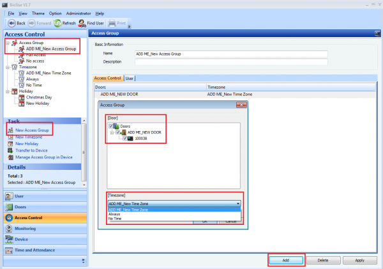Collapse the Access Group tree node

[x=7, y=43]
